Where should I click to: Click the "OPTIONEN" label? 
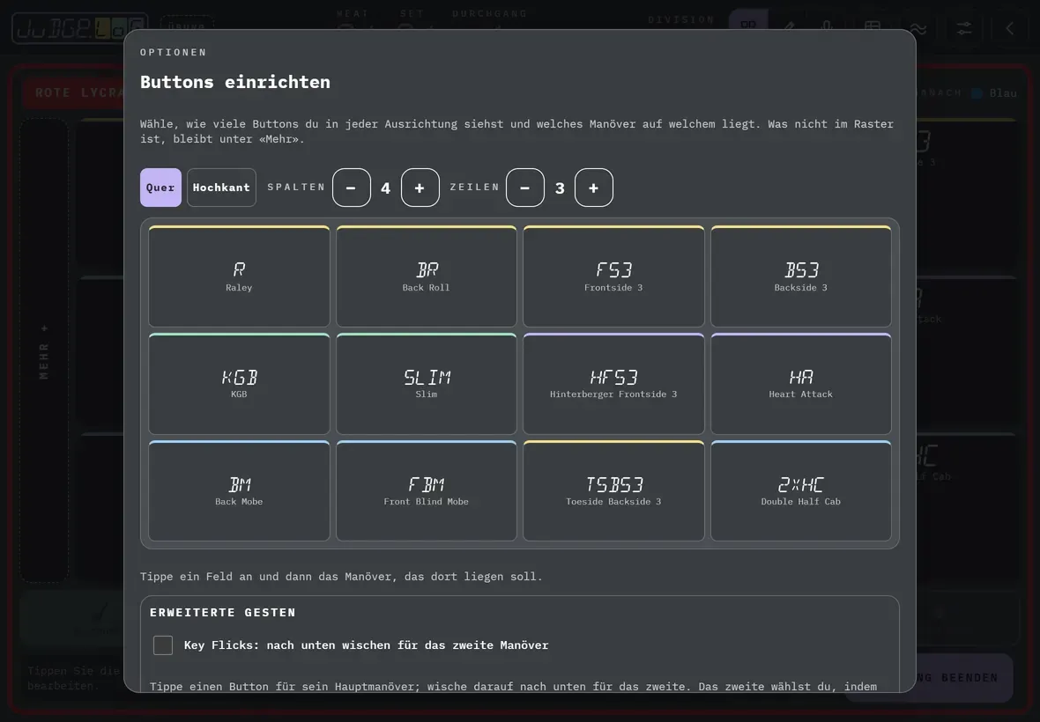[173, 52]
